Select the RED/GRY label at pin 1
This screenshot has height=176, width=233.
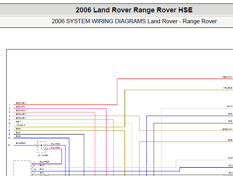[x=21, y=103]
